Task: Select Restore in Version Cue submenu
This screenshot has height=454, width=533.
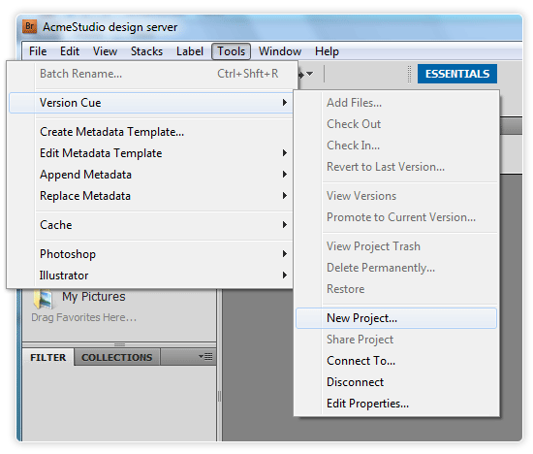Action: [x=396, y=289]
